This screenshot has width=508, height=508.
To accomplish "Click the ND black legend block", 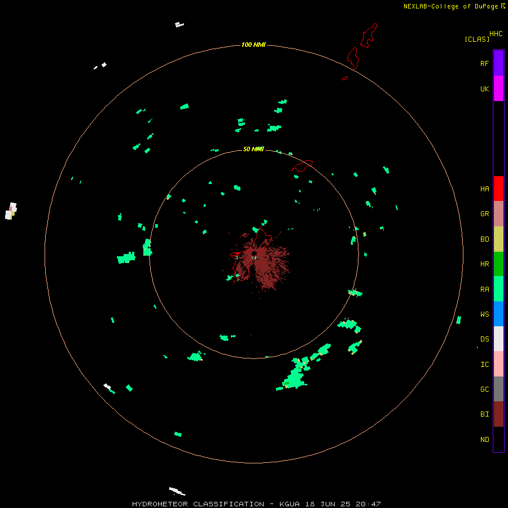I will click(x=498, y=439).
